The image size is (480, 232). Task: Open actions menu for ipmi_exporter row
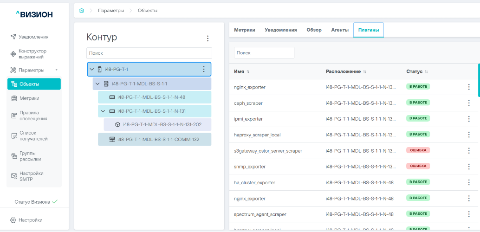(x=468, y=119)
